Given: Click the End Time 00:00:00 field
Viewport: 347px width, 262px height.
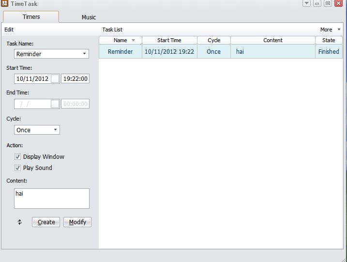Looking at the screenshot, I should [x=75, y=104].
